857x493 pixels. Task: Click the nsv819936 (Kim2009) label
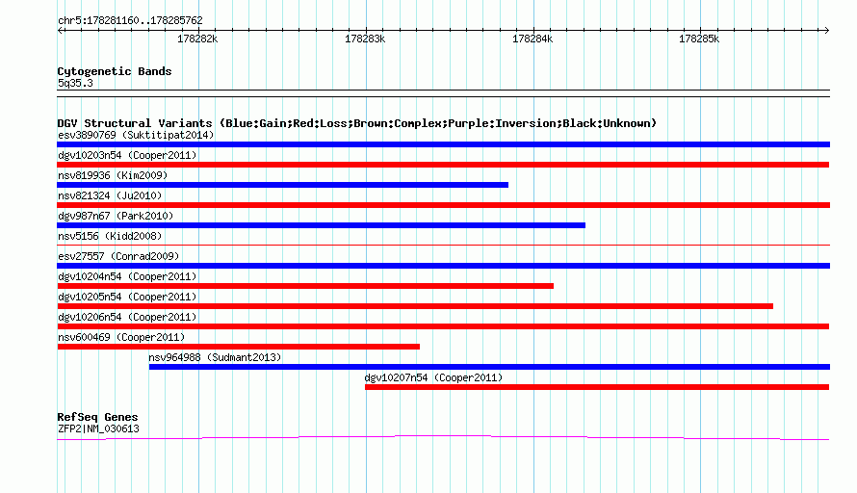pyautogui.click(x=113, y=175)
